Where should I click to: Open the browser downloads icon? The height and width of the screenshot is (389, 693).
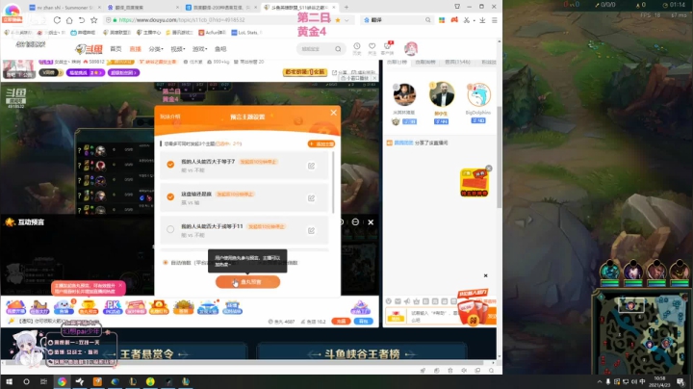click(482, 20)
